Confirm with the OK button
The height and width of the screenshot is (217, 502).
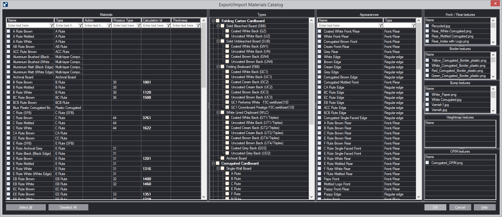pyautogui.click(x=435, y=207)
